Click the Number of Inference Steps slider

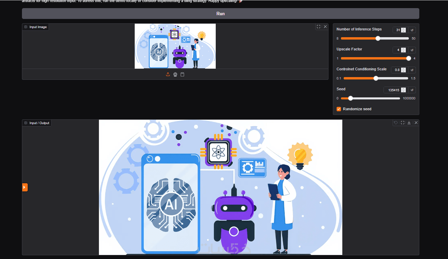pos(375,39)
